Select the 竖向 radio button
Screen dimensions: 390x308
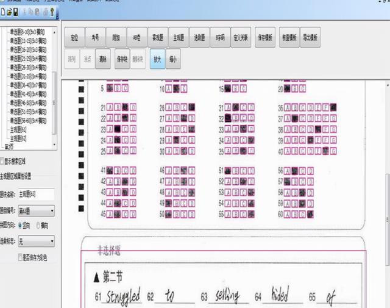[x=20, y=226]
